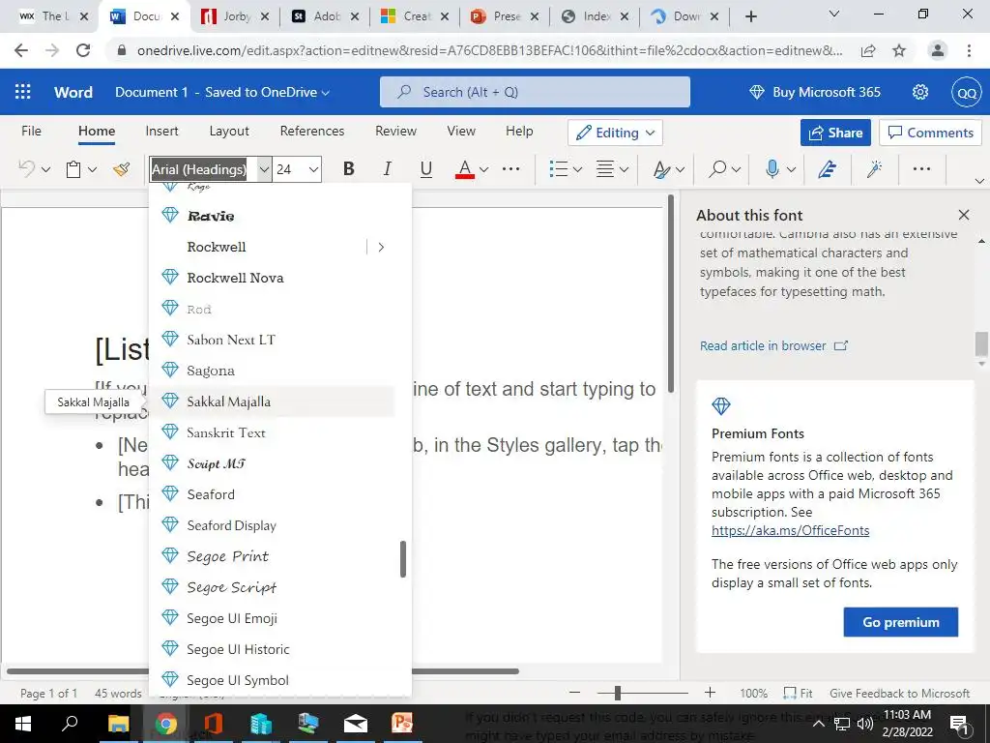Click the font name Arial (Headings) field

(x=203, y=169)
